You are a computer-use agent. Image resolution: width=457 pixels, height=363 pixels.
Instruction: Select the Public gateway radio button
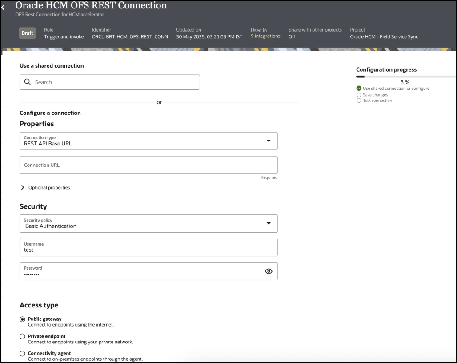click(22, 319)
